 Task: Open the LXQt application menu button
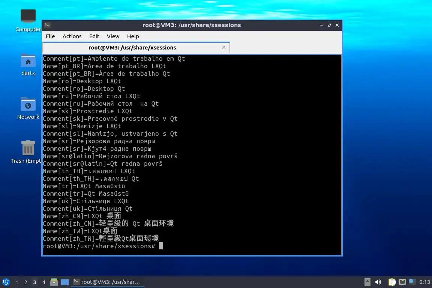click(x=6, y=282)
